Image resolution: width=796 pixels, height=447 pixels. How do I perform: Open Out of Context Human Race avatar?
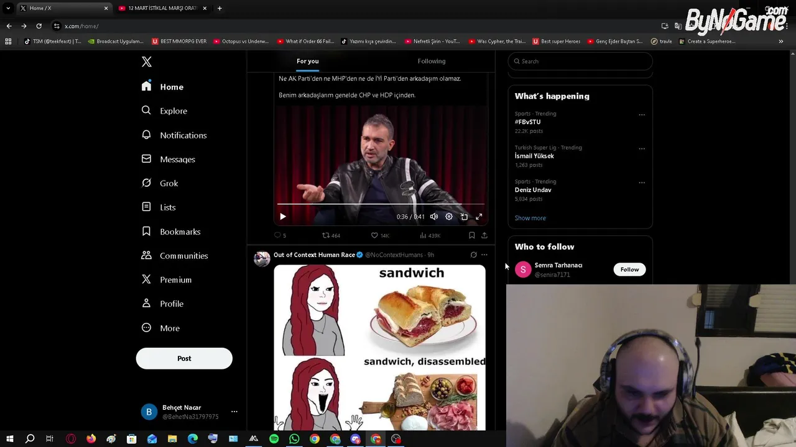pos(262,259)
